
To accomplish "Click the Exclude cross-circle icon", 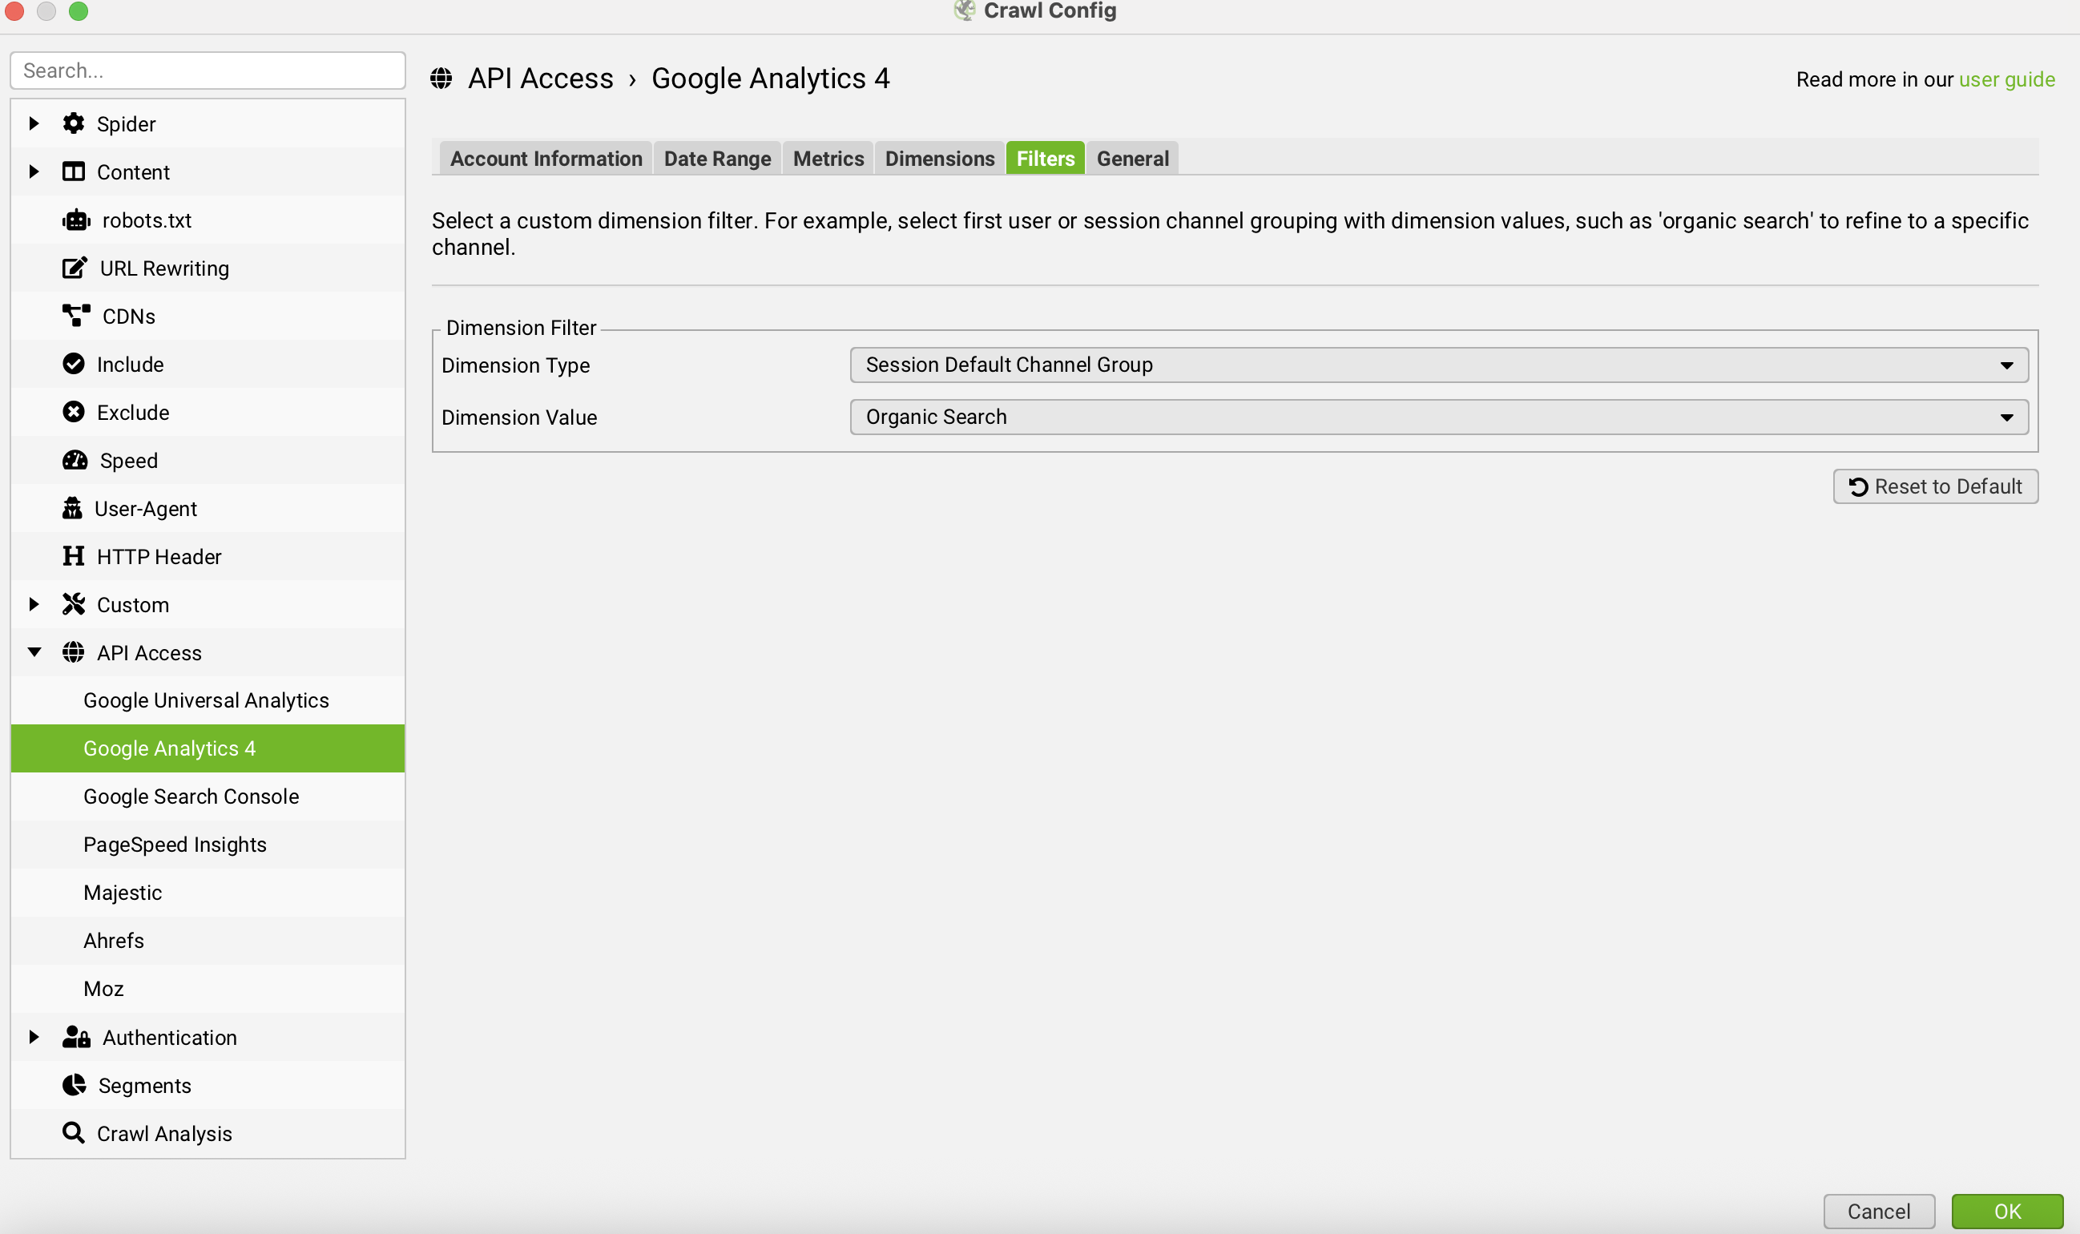I will pos(73,413).
